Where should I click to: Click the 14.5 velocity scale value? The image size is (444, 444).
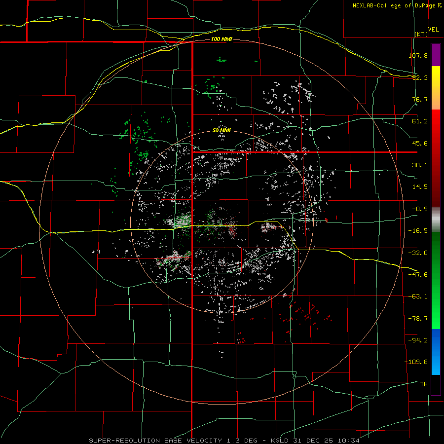(x=420, y=187)
